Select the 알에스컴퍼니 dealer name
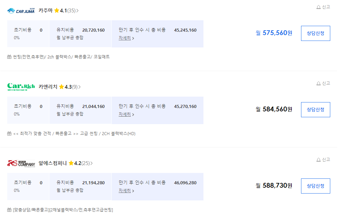This screenshot has width=344, height=219. [x=53, y=163]
